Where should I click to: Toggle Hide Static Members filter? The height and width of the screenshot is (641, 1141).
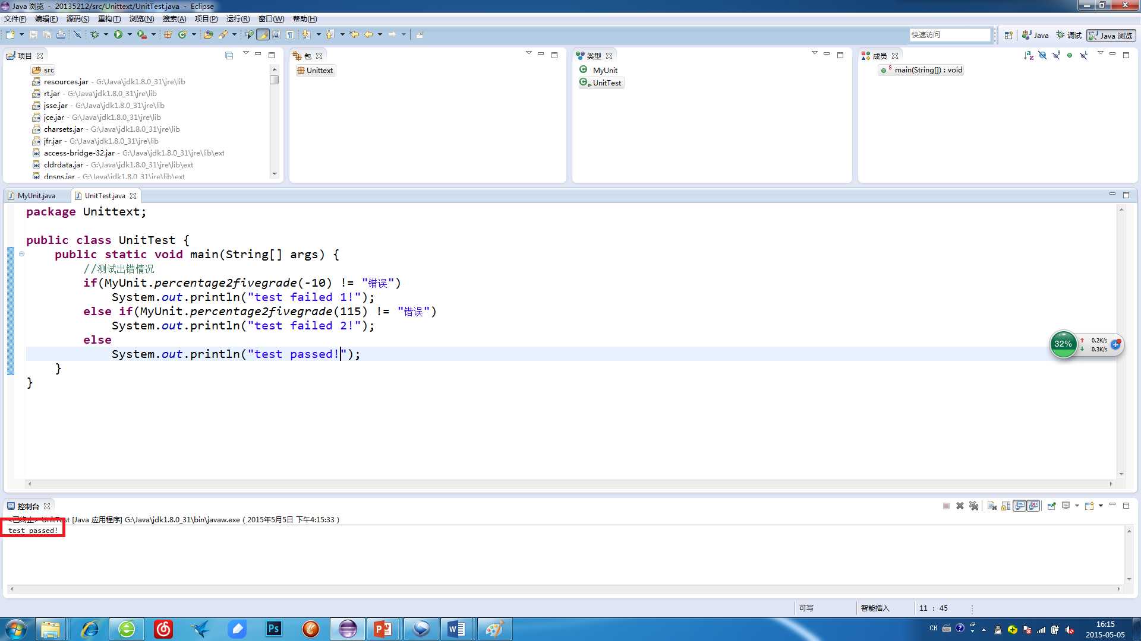pos(1056,55)
